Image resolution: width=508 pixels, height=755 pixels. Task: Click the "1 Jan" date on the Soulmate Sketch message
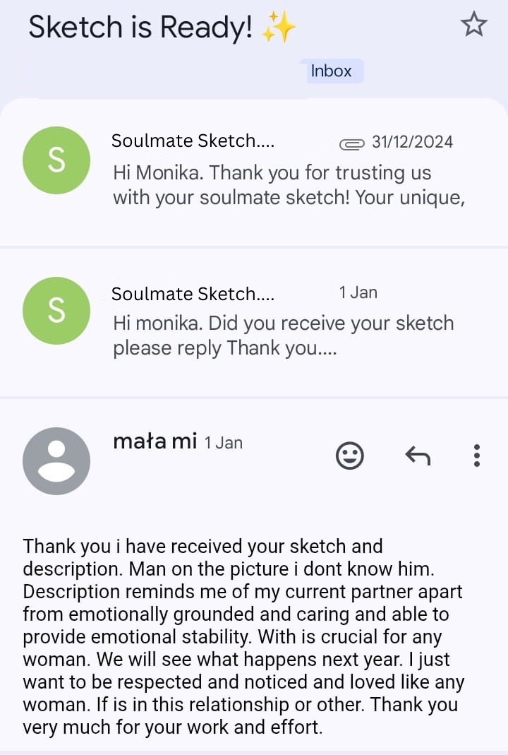(358, 292)
